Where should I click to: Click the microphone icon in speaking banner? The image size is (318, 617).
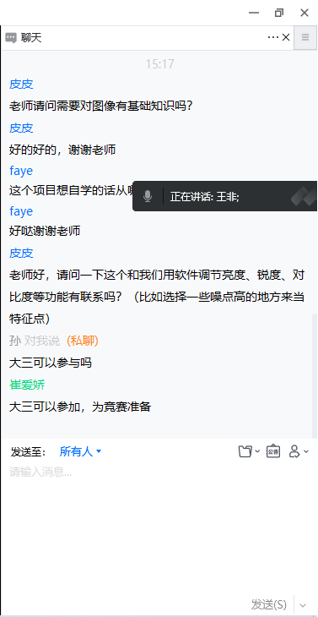pos(148,196)
